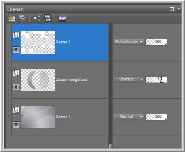This screenshot has height=152, width=185.
Task: Open the Normal blend mode dropdown
Action: point(129,117)
